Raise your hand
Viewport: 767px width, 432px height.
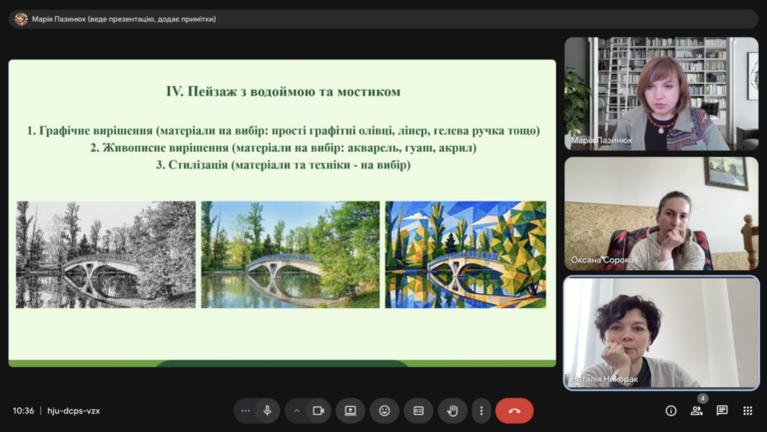point(452,410)
